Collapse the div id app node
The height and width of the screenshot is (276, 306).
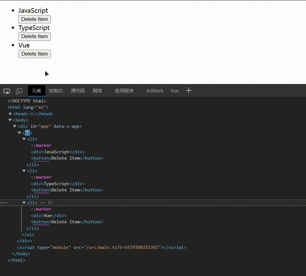15,126
